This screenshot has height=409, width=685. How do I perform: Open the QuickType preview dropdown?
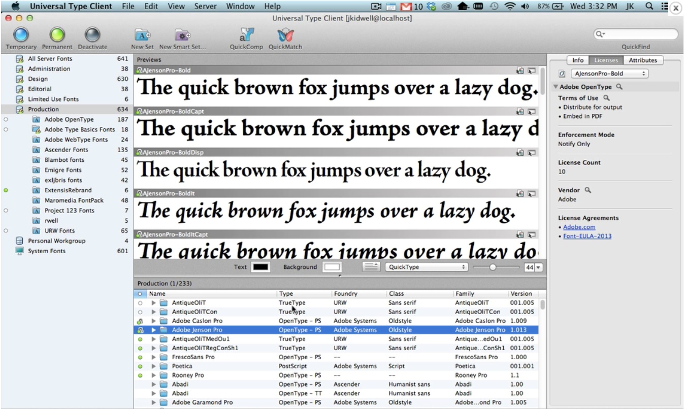pos(427,267)
